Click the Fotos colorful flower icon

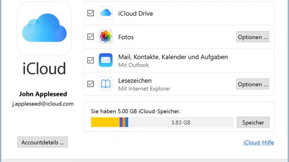tap(106, 36)
